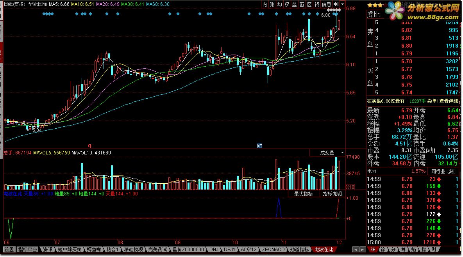The image size is (463, 257).
Task: Select the 完美测试 indicator tab
Action: click(158, 250)
